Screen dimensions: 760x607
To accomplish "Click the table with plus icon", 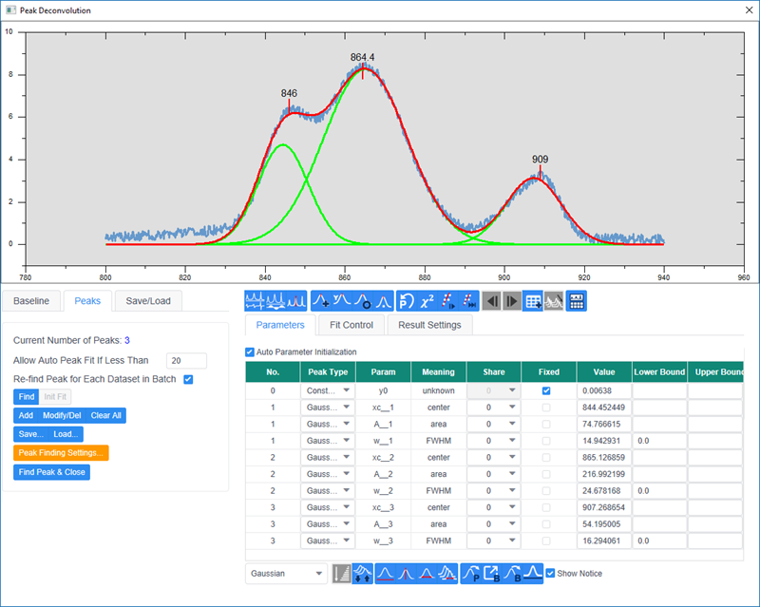I will 534,301.
